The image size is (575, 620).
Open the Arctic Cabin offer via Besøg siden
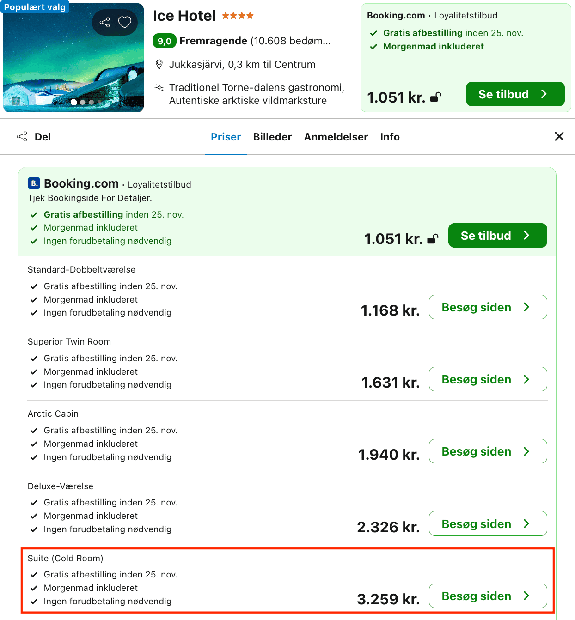488,451
